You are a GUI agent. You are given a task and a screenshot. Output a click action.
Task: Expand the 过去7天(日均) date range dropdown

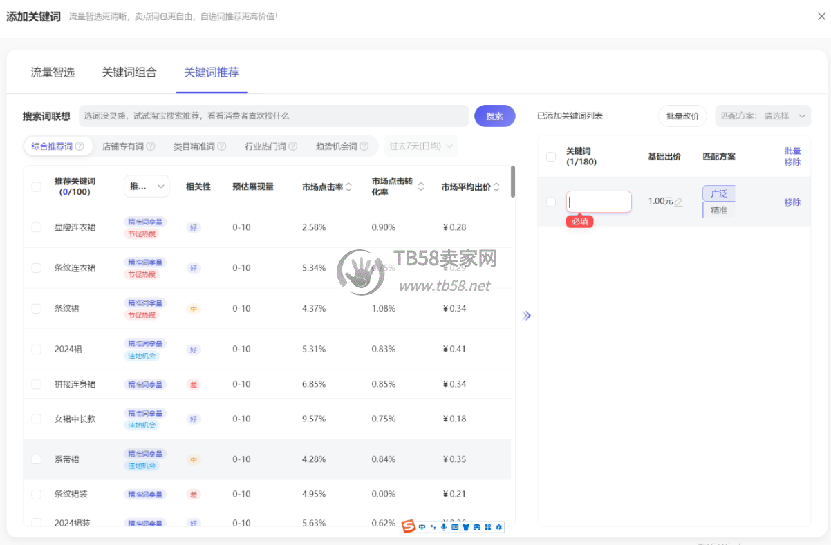coord(420,146)
